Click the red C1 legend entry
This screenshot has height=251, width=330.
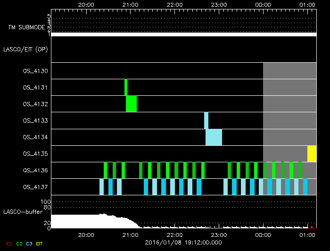(9, 243)
